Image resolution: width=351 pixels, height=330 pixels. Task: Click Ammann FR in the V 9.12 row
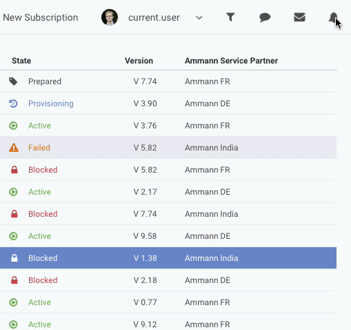click(208, 324)
